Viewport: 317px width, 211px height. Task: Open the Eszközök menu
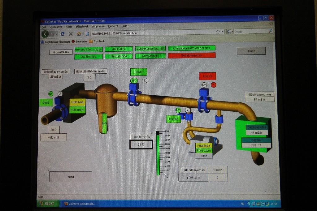pyautogui.click(x=113, y=27)
